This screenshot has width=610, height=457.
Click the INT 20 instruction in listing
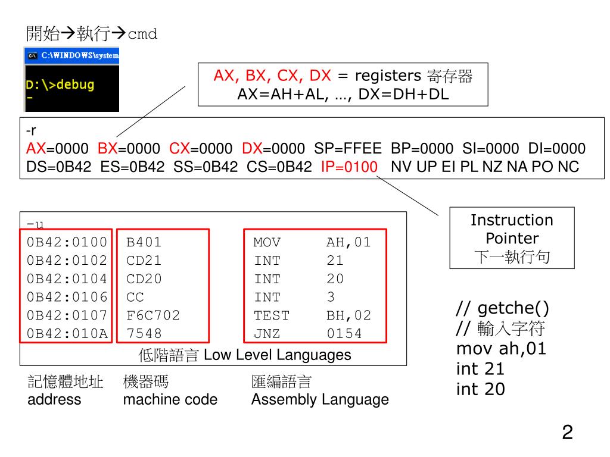pos(299,278)
